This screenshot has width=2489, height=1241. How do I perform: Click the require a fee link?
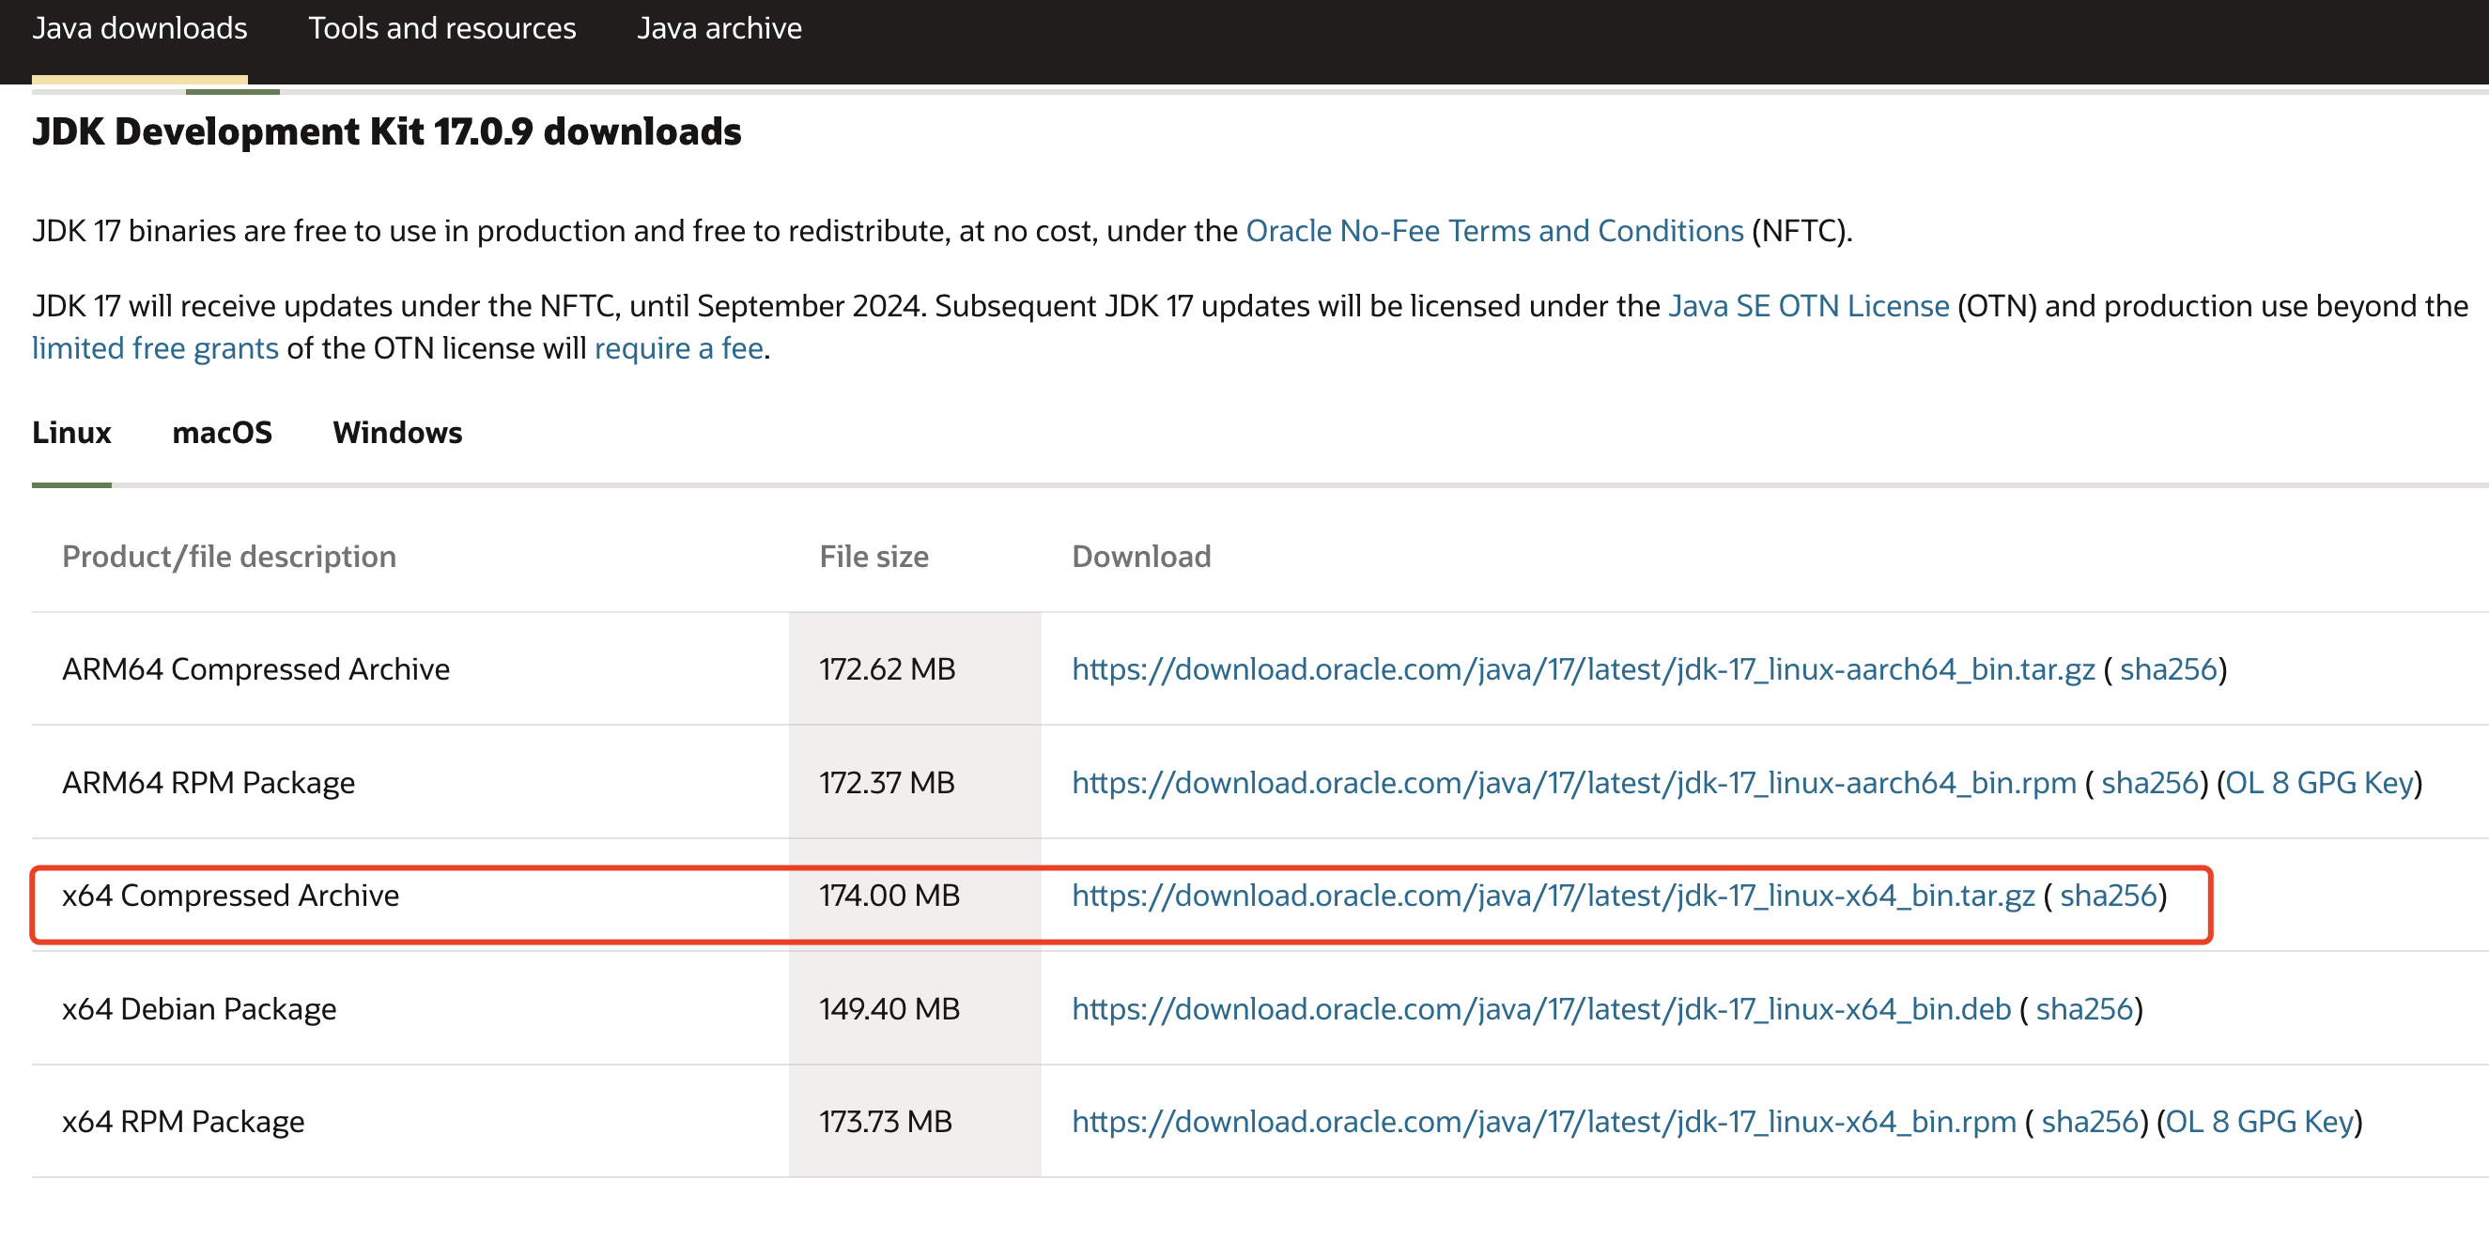(678, 347)
